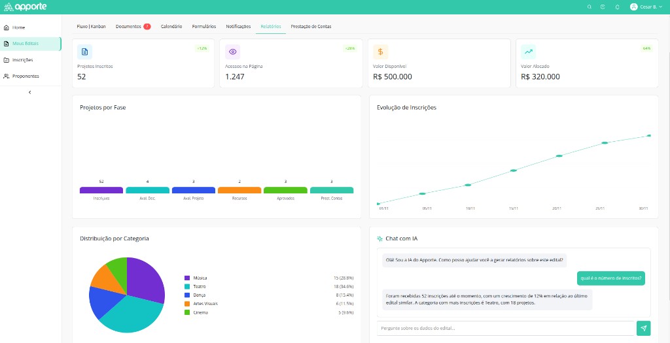This screenshot has height=343, width=670.
Task: Click the 20/11 data point on the line chart
Action: (559, 155)
